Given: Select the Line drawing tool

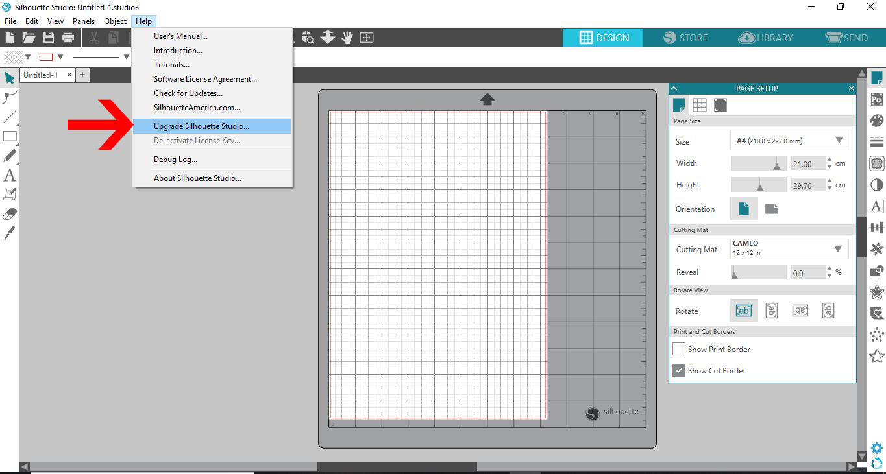Looking at the screenshot, I should coord(10,117).
